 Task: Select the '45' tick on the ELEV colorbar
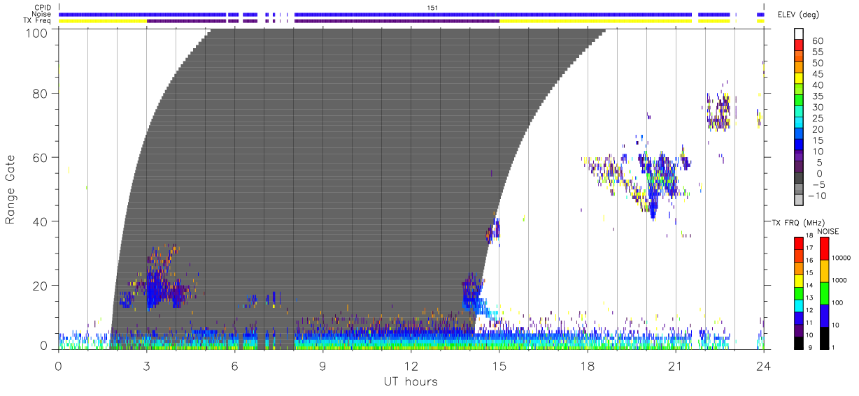pos(817,74)
